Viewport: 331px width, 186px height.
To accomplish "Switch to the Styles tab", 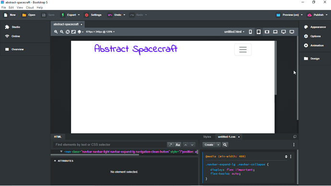I will tap(207, 137).
